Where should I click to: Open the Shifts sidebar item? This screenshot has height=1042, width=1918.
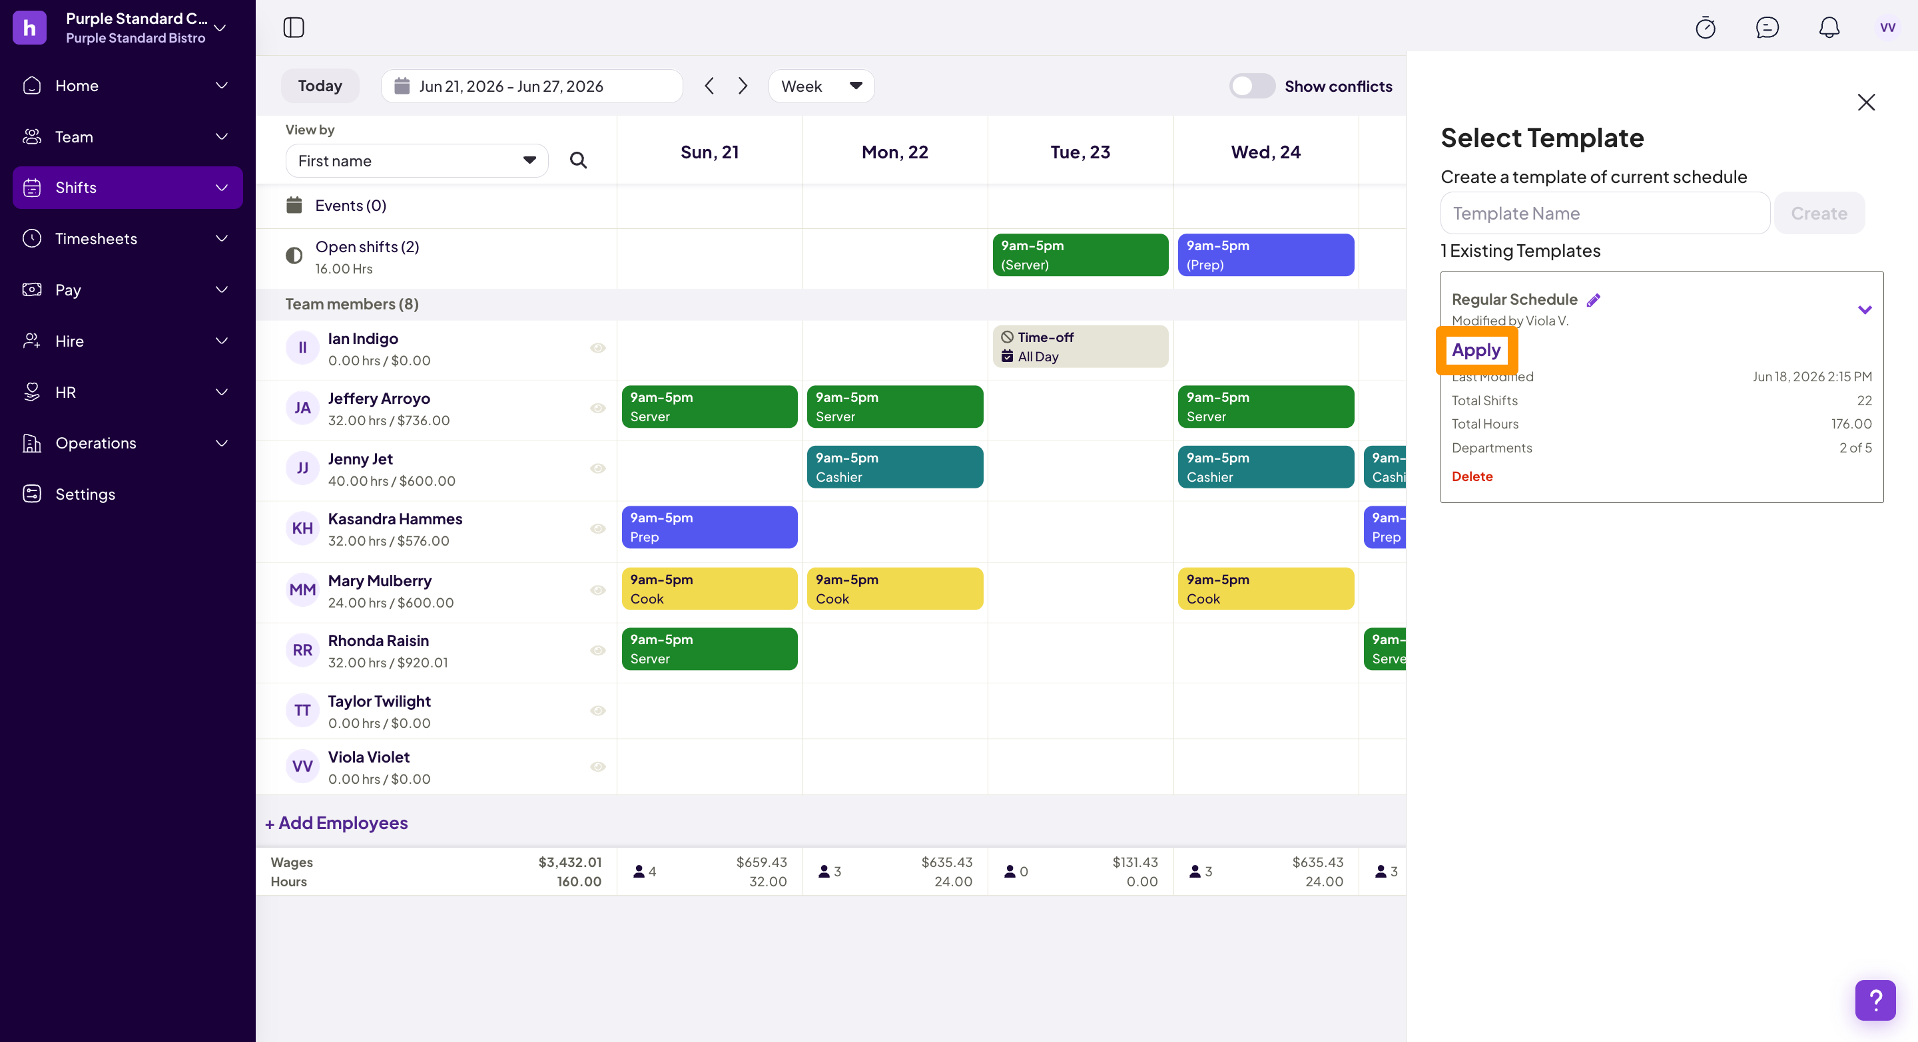pyautogui.click(x=127, y=188)
